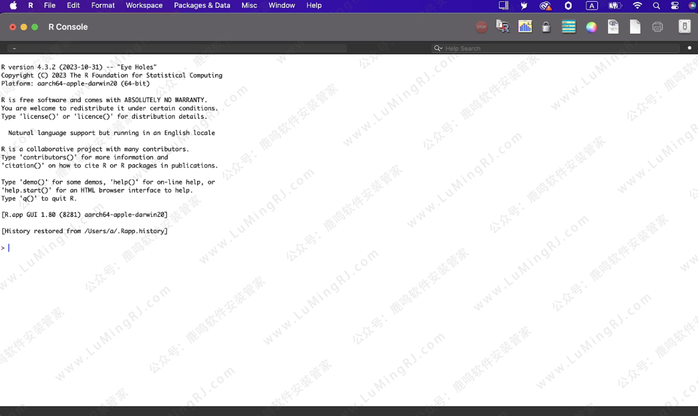Print the console using printer icon

(x=657, y=27)
